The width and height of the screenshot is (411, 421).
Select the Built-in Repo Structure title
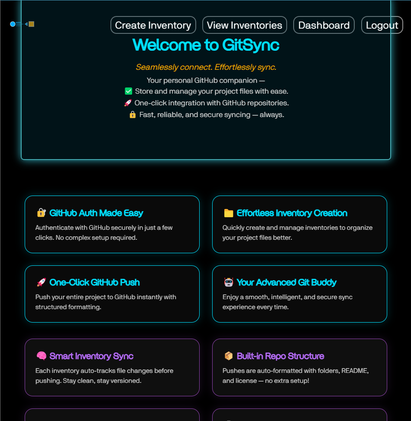tap(280, 356)
